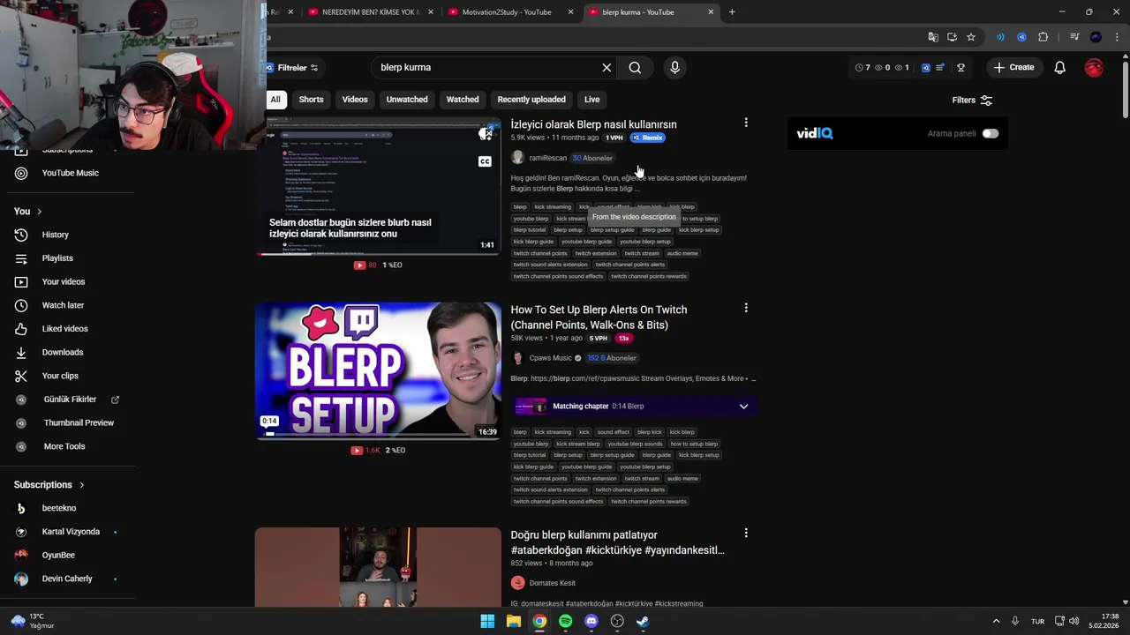The height and width of the screenshot is (635, 1130).
Task: Open Playlists in the sidebar
Action: click(57, 258)
